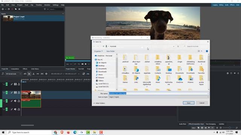Toggle lock on the first audio track with clip
241x135 pixels.
(x=19, y=101)
